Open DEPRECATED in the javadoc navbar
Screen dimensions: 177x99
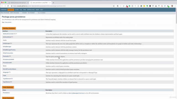coord(31,10)
